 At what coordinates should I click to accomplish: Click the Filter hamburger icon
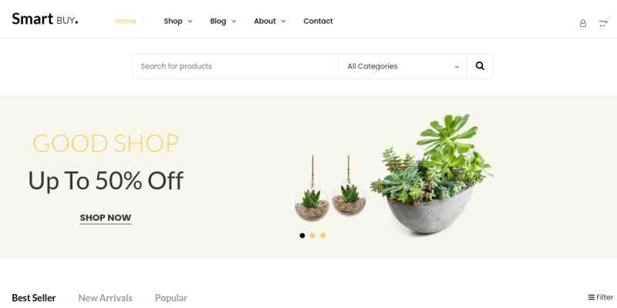point(591,297)
